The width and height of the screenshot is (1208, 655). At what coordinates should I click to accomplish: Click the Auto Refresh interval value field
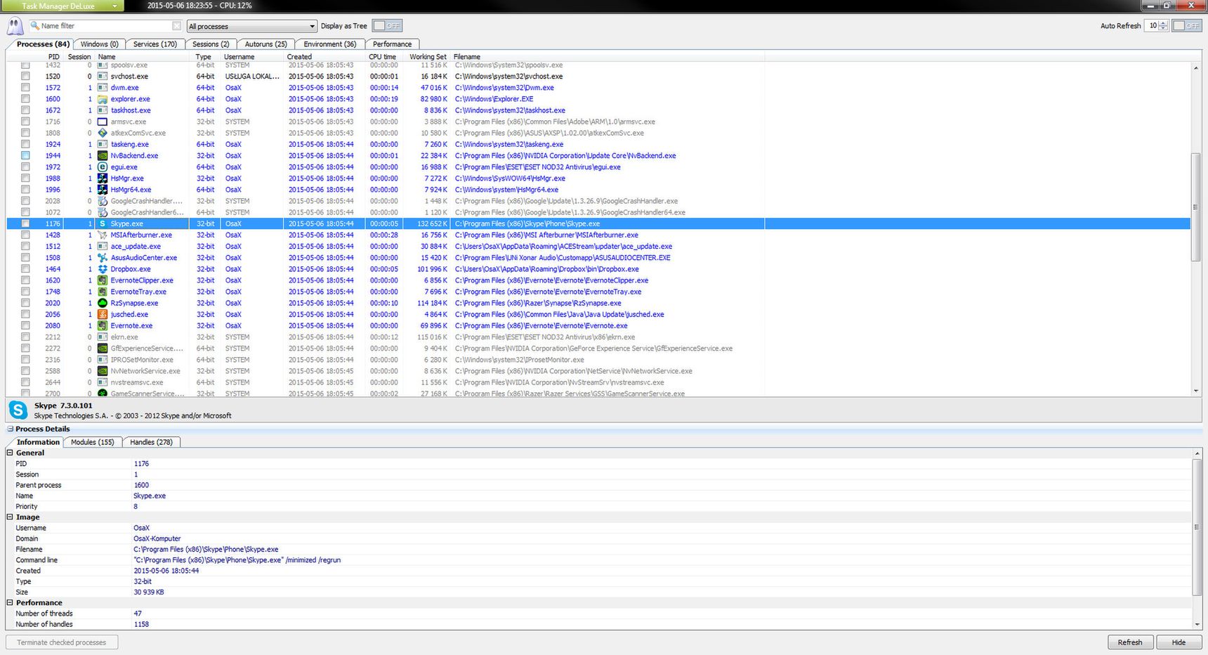(x=1152, y=26)
